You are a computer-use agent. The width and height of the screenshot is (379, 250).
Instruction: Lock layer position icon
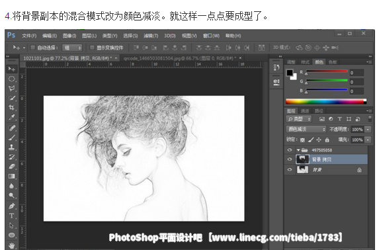pos(319,140)
